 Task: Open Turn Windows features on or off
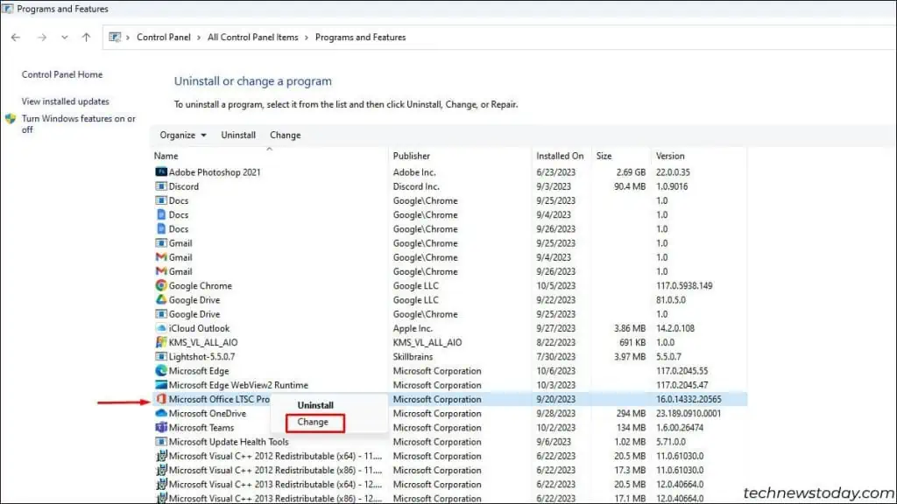coord(79,124)
